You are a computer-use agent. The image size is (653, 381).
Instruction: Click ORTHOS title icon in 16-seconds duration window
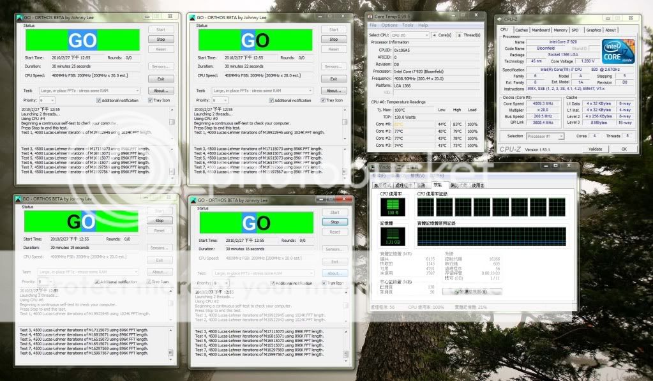point(193,200)
